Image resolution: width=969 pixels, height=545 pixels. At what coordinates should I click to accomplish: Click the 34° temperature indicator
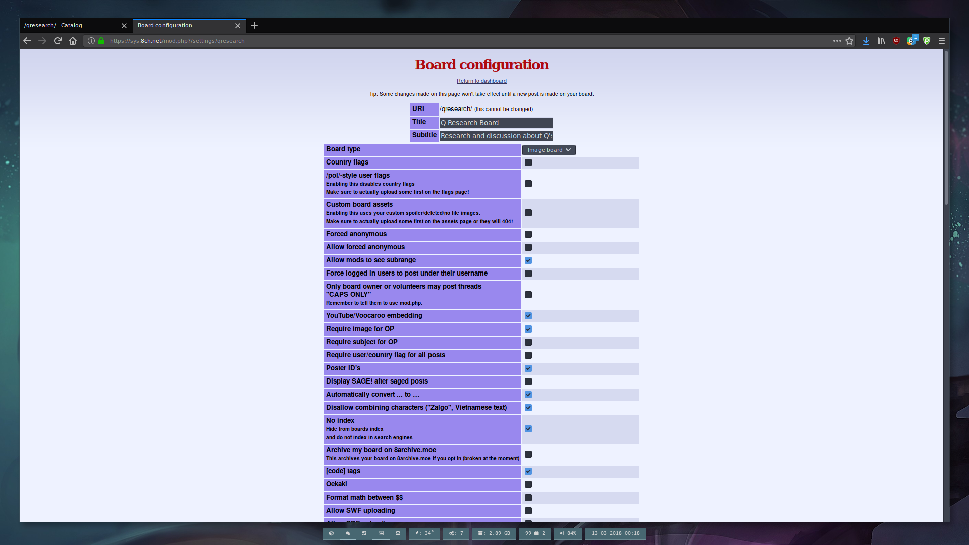(424, 533)
